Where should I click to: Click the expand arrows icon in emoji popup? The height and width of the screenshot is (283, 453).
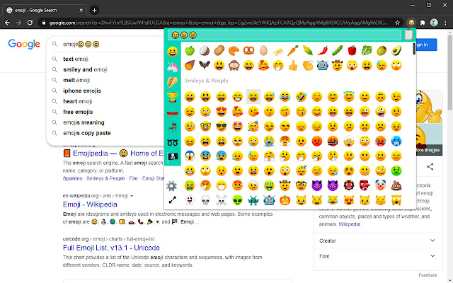[x=173, y=200]
